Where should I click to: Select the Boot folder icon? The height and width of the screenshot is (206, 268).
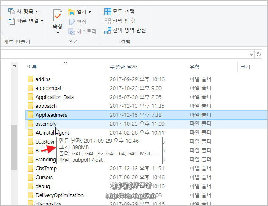coord(31,150)
